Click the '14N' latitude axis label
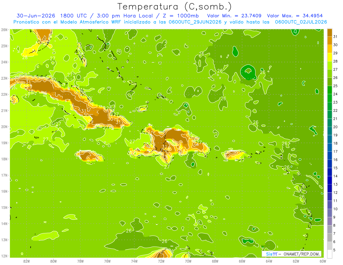343x265 pixels. point(4,224)
